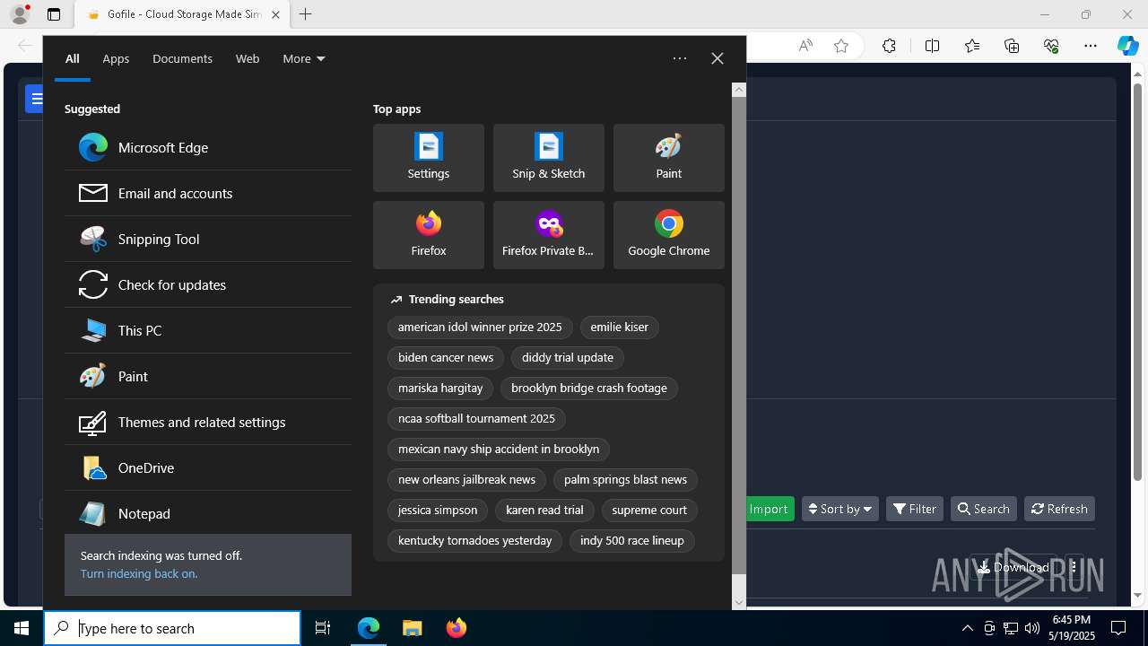Click the taskbar clock and date
This screenshot has height=646, width=1148.
[x=1072, y=628]
